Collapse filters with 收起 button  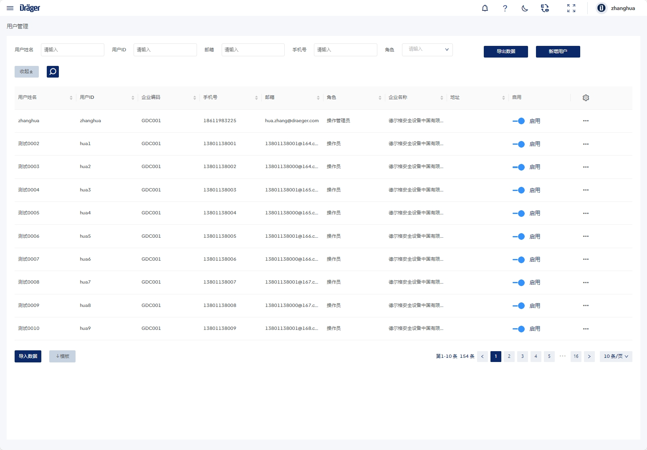26,72
